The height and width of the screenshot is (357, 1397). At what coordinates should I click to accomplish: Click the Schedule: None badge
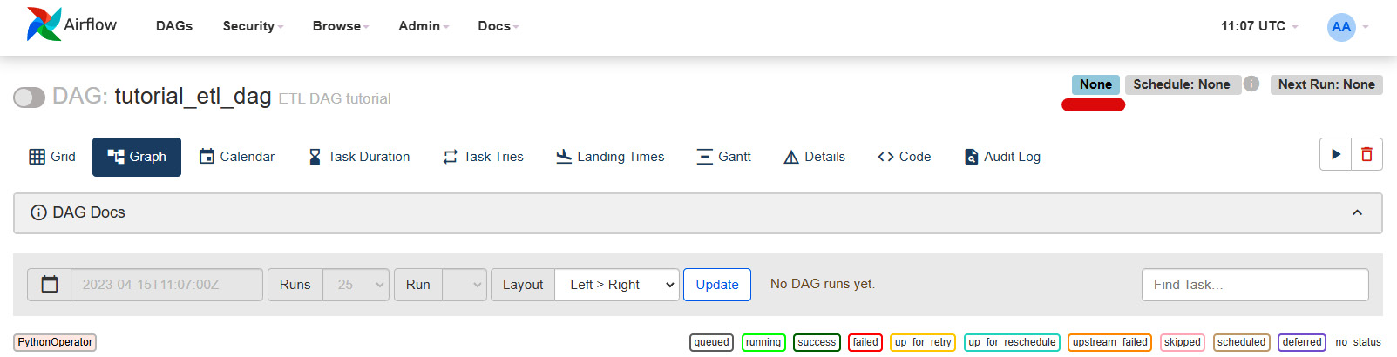[1182, 84]
